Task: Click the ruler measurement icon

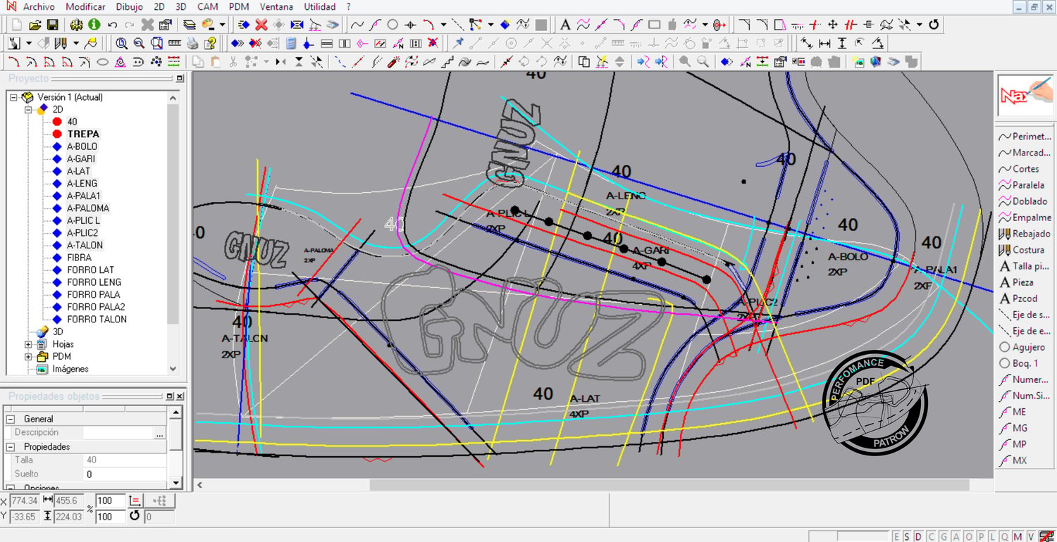Action: click(174, 44)
